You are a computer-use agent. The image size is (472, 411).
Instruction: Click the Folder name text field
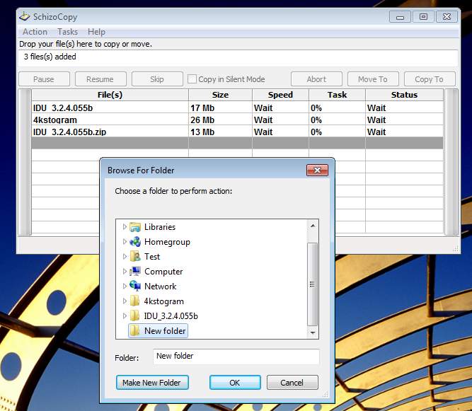[x=236, y=357]
